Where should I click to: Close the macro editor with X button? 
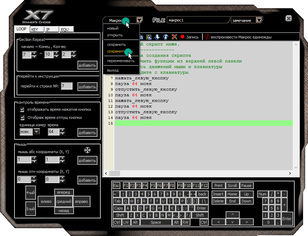click(x=289, y=18)
